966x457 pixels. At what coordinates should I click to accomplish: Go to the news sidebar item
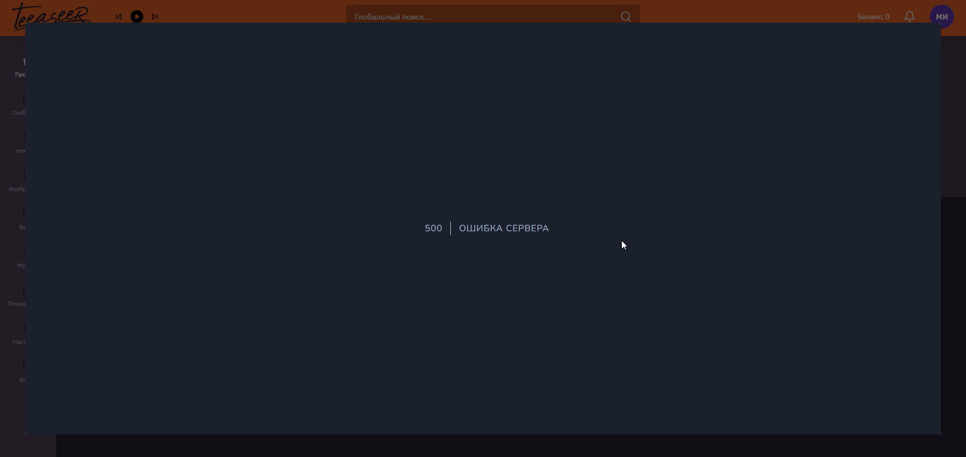point(20,144)
